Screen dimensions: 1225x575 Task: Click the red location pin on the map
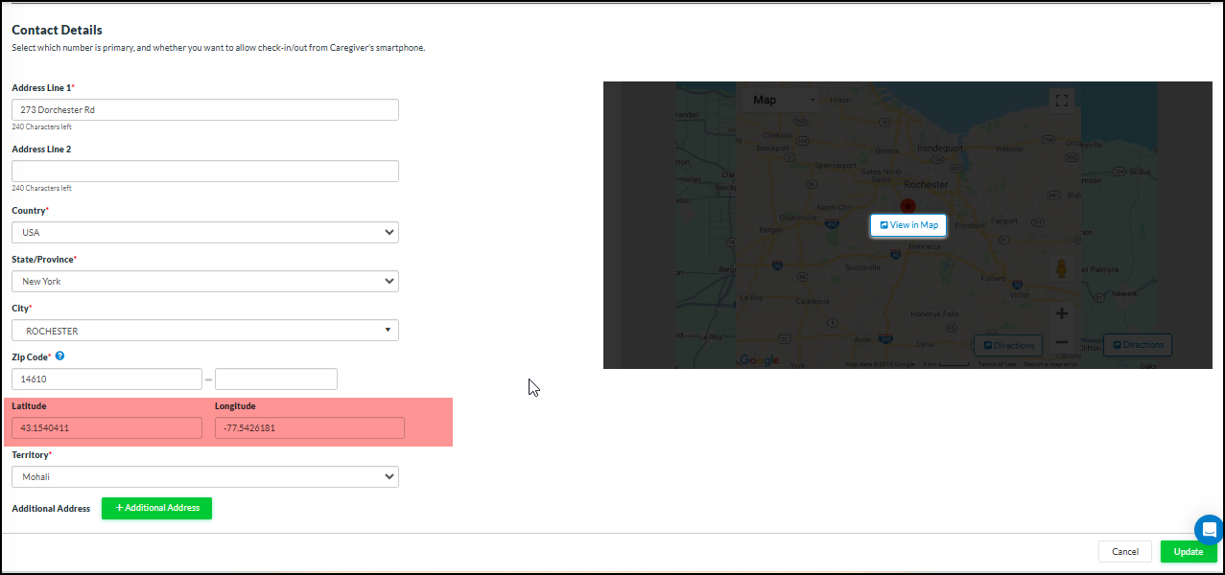[908, 205]
